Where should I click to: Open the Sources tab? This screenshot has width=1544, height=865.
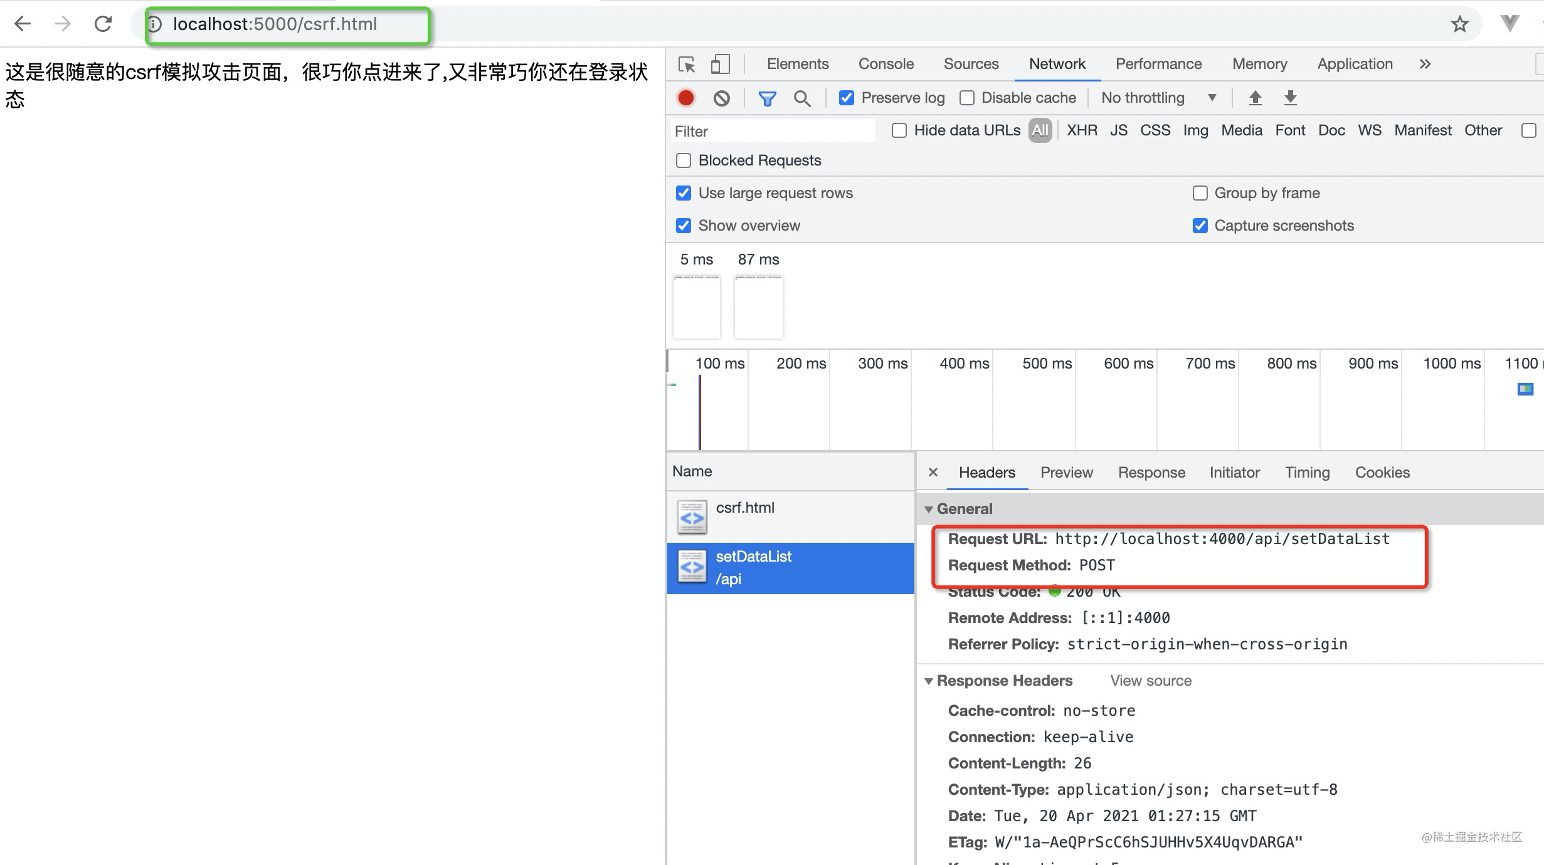pyautogui.click(x=971, y=64)
